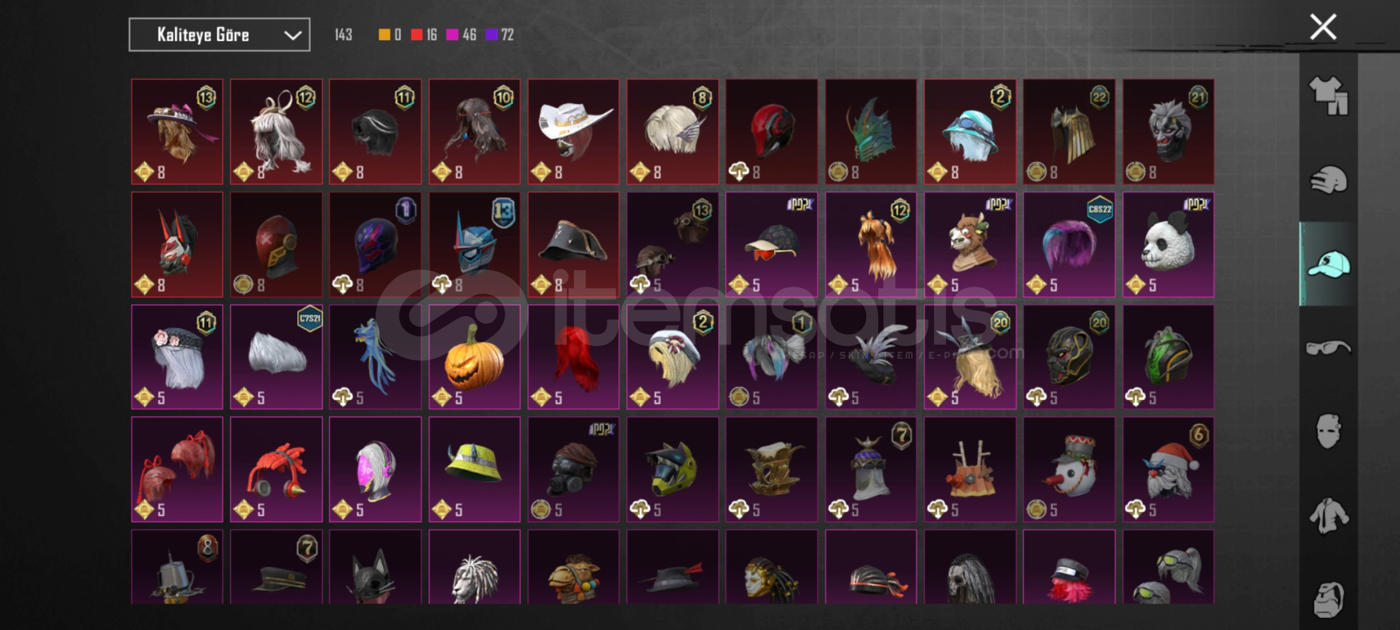1400x630 pixels.
Task: Select the teal cap headwear category tab
Action: tap(1328, 264)
